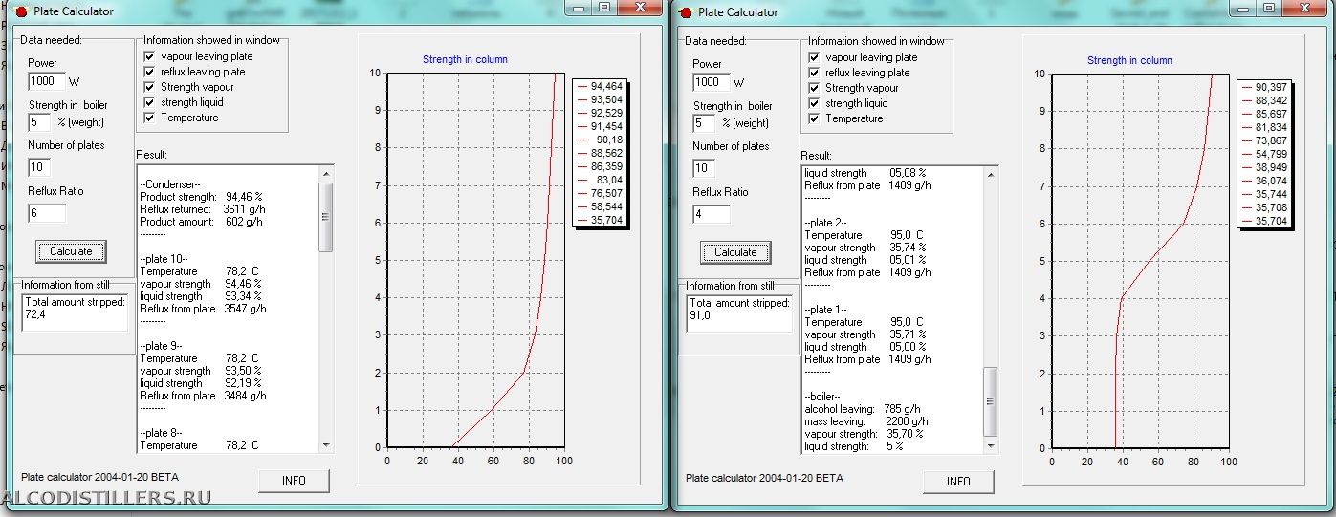Click scrollbar thumb in right Result list
The width and height of the screenshot is (1336, 517).
coord(991,401)
